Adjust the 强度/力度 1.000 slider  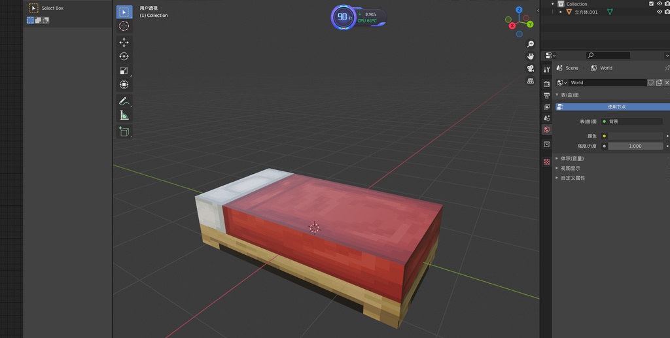tap(635, 146)
